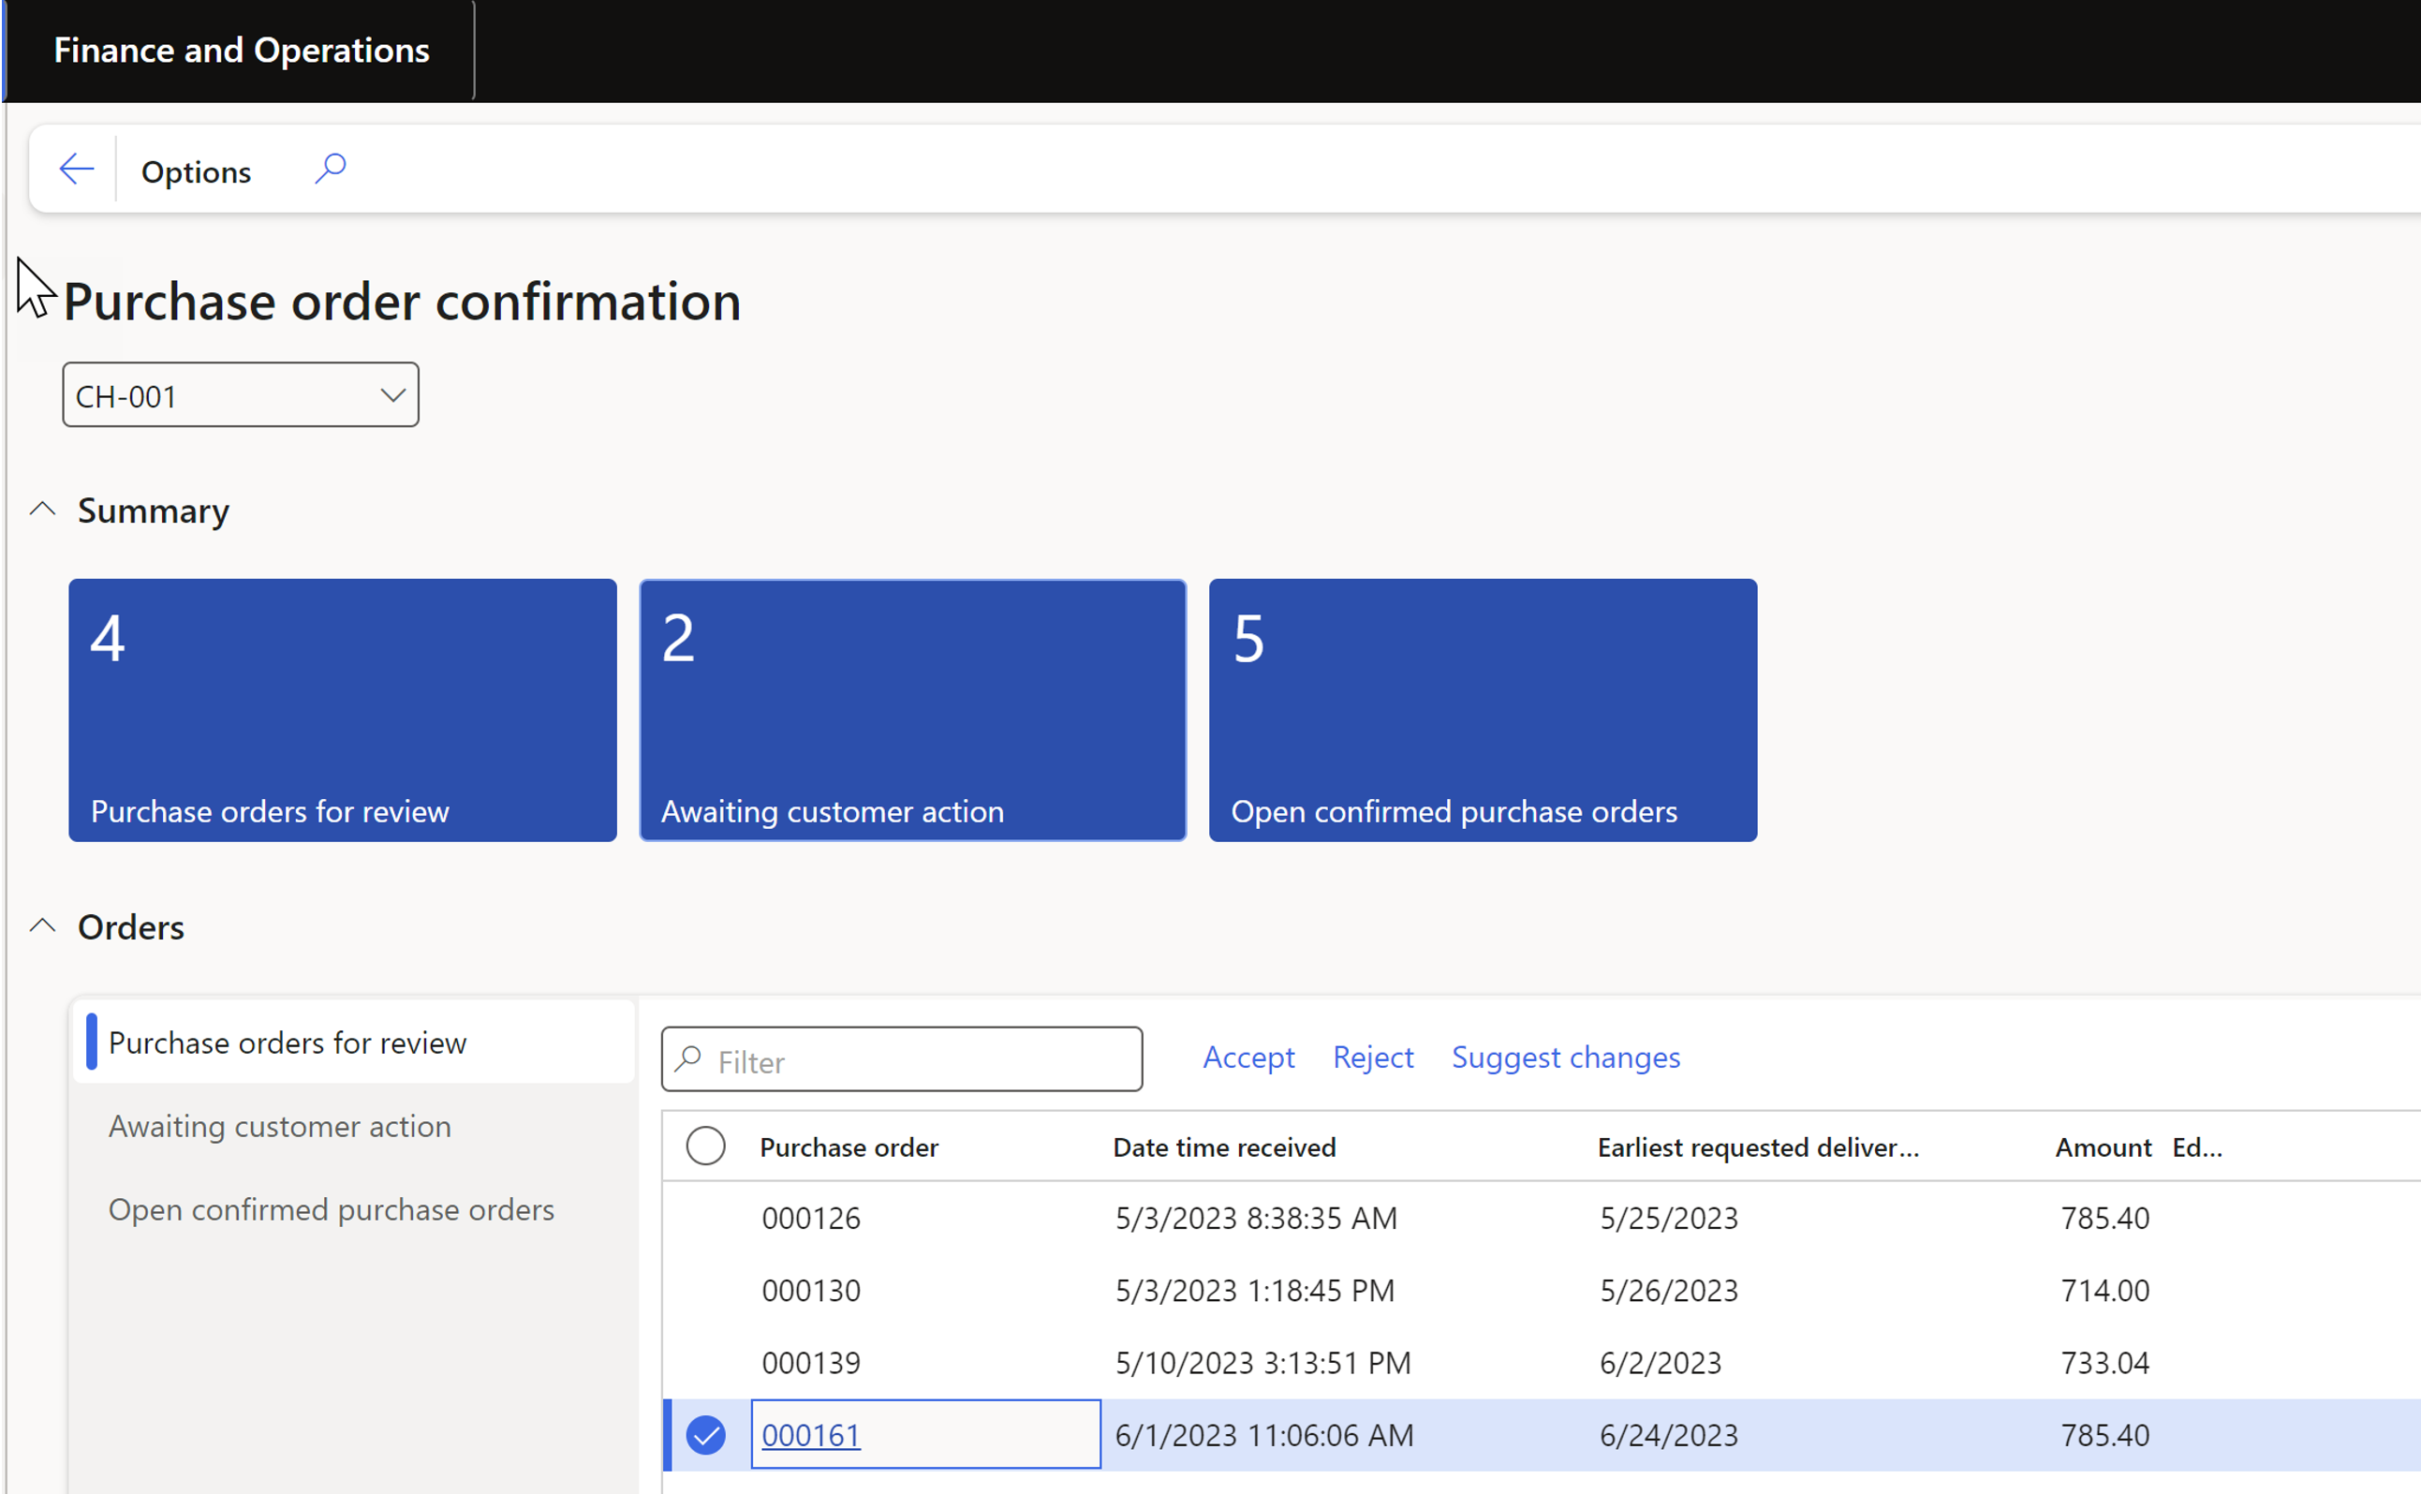Select purchase order 000130 cell
This screenshot has width=2421, height=1494.
click(x=811, y=1291)
